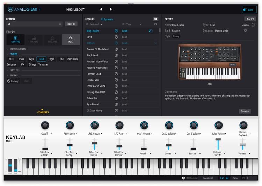The height and width of the screenshot is (186, 262).
Task: Select the Factory bank
Action: 13,81
